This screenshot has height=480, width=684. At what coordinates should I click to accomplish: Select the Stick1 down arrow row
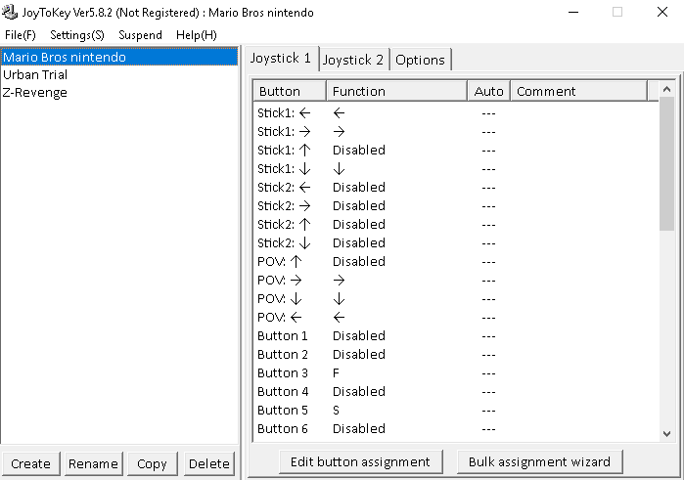[456, 169]
